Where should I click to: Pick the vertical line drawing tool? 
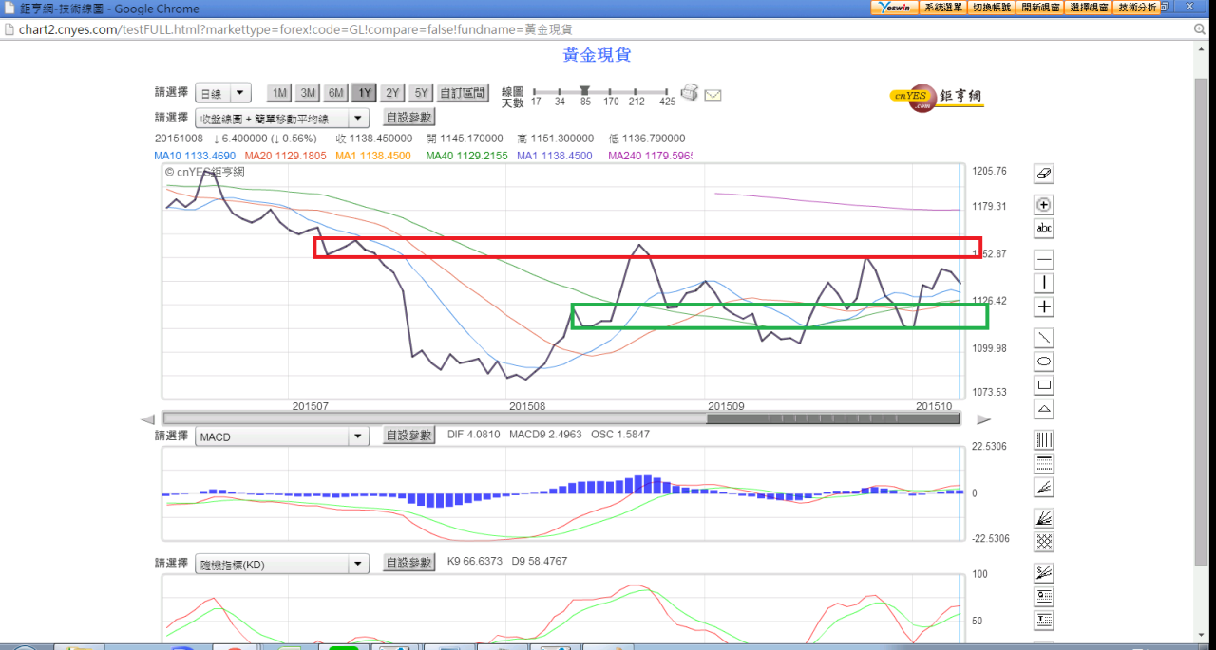tap(1044, 283)
